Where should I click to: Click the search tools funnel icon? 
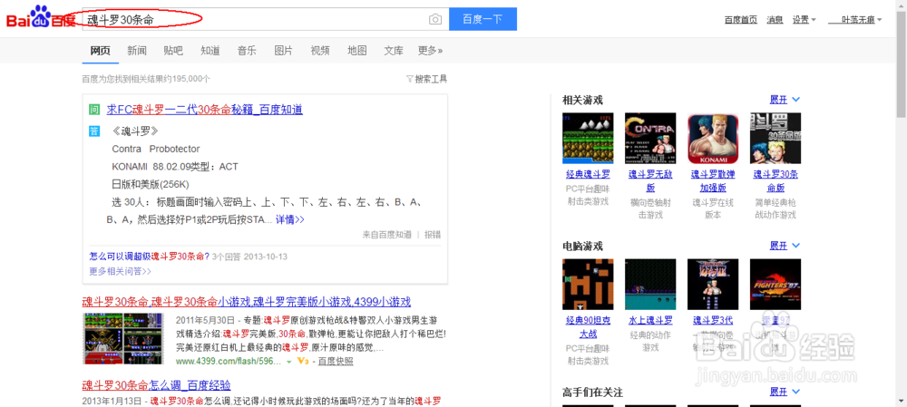pos(410,79)
